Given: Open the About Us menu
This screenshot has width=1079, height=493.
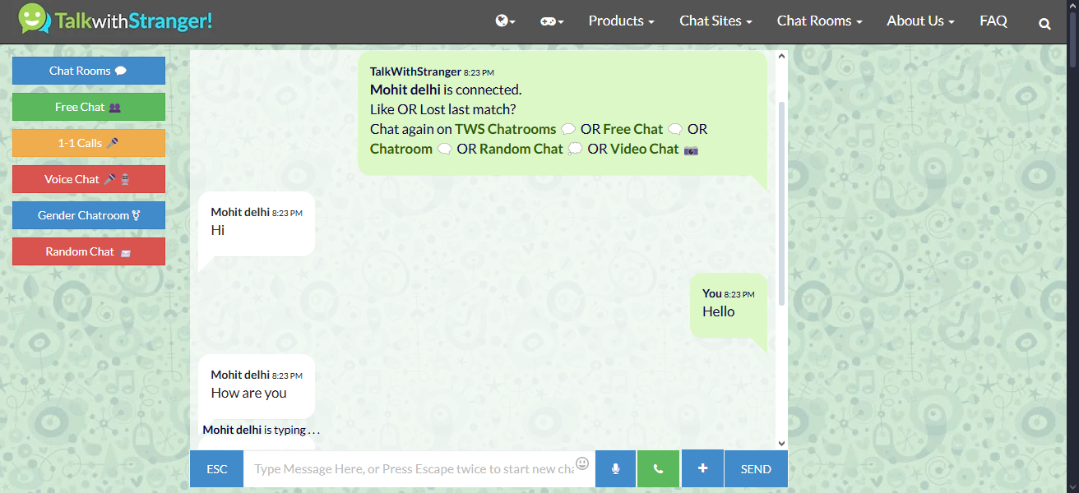Looking at the screenshot, I should 920,21.
